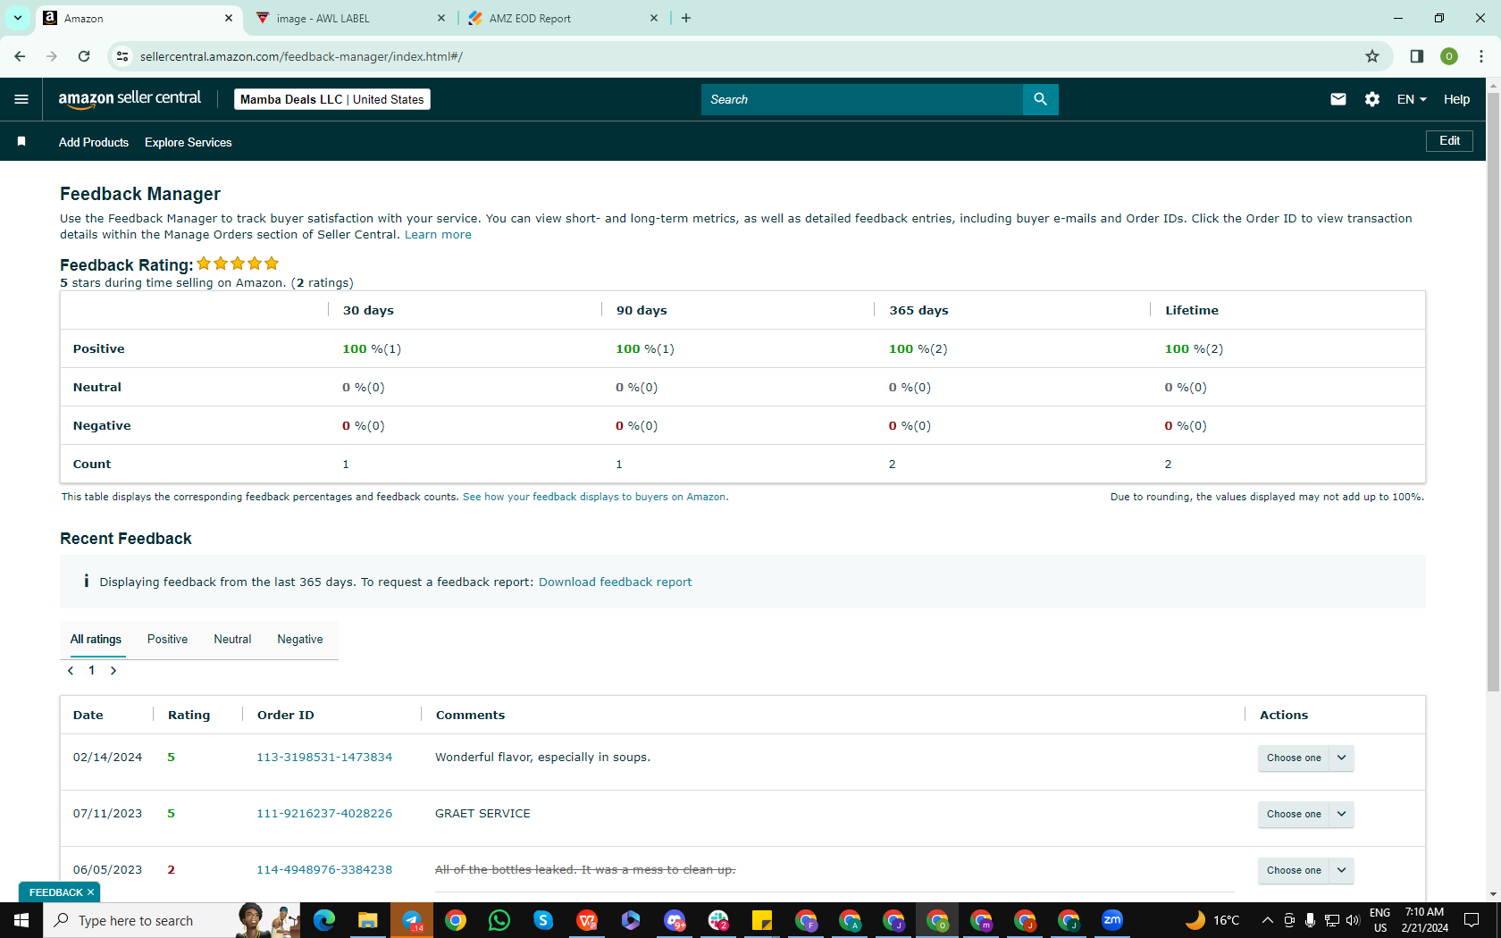
Task: Reload the page with refresh icon
Action: (84, 56)
